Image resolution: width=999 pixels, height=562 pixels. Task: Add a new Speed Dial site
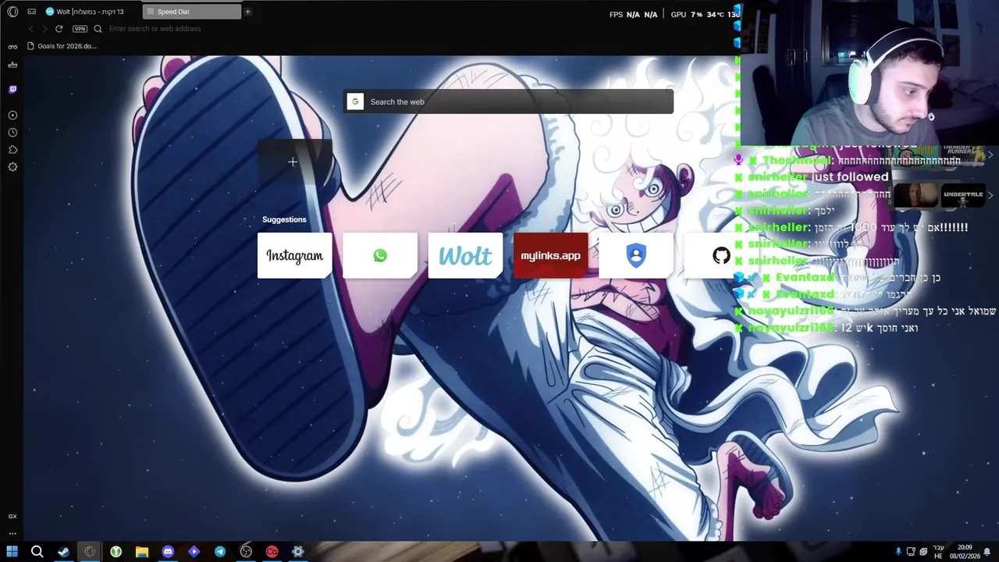pyautogui.click(x=294, y=162)
